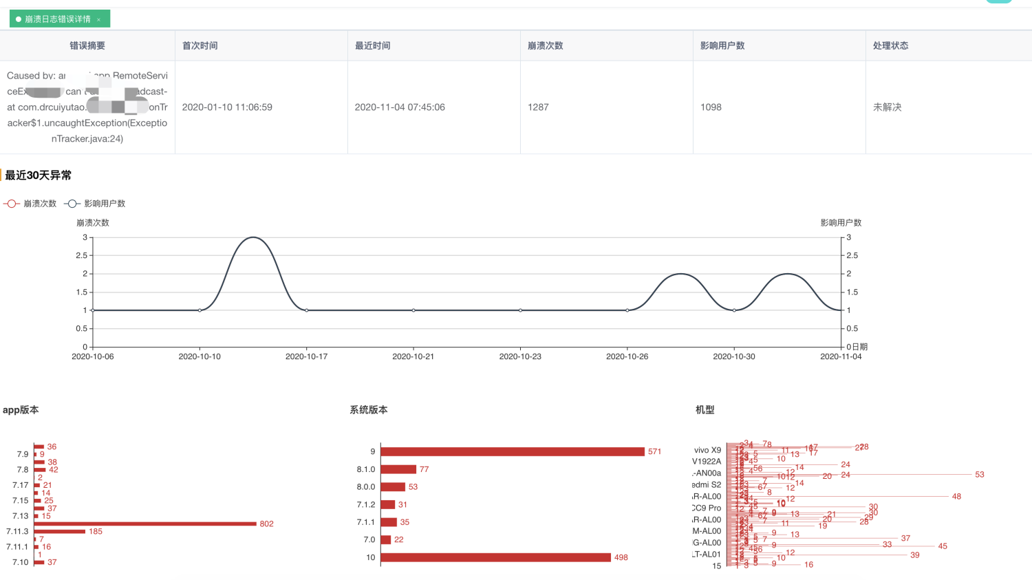Click the system version 8.0.0 bar (53)
The width and height of the screenshot is (1032, 580).
[393, 486]
